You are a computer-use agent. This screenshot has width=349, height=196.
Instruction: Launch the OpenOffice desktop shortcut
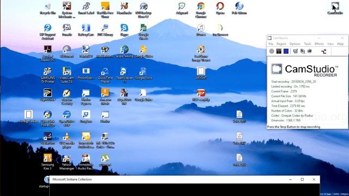[x=67, y=119]
